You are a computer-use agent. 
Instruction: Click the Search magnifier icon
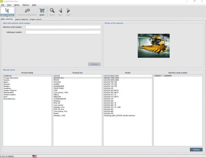point(52,12)
